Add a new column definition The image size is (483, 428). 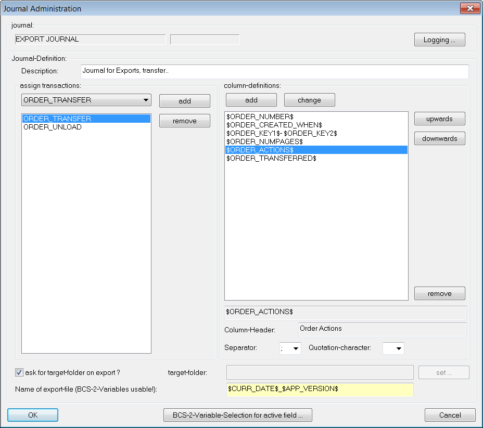[x=251, y=100]
